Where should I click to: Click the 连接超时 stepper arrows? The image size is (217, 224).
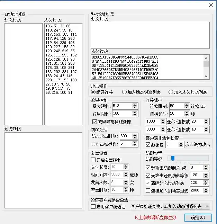(x=187, y=114)
